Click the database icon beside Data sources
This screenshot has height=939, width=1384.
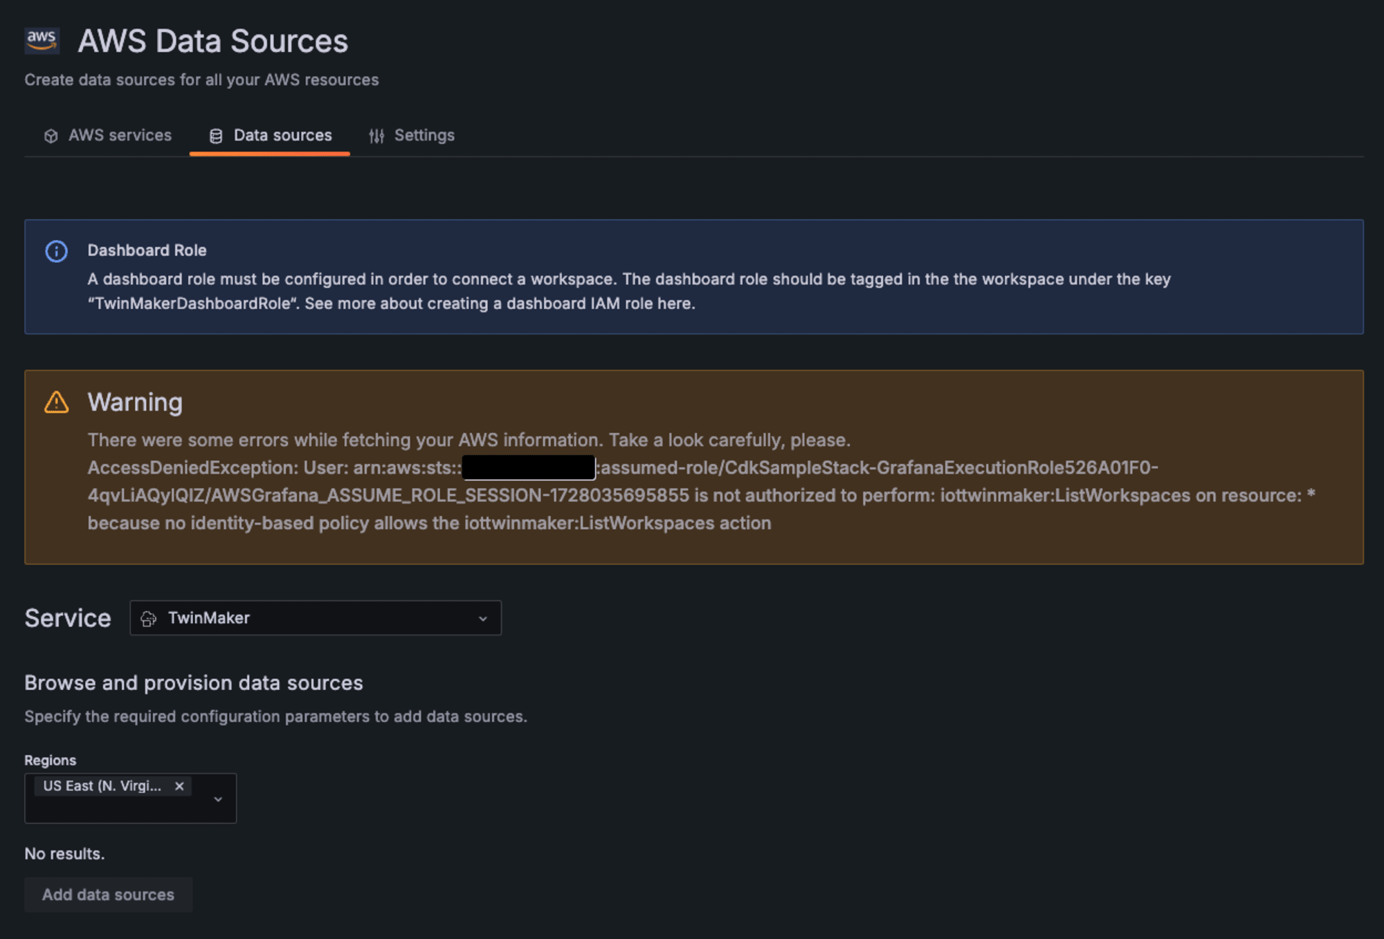point(216,136)
